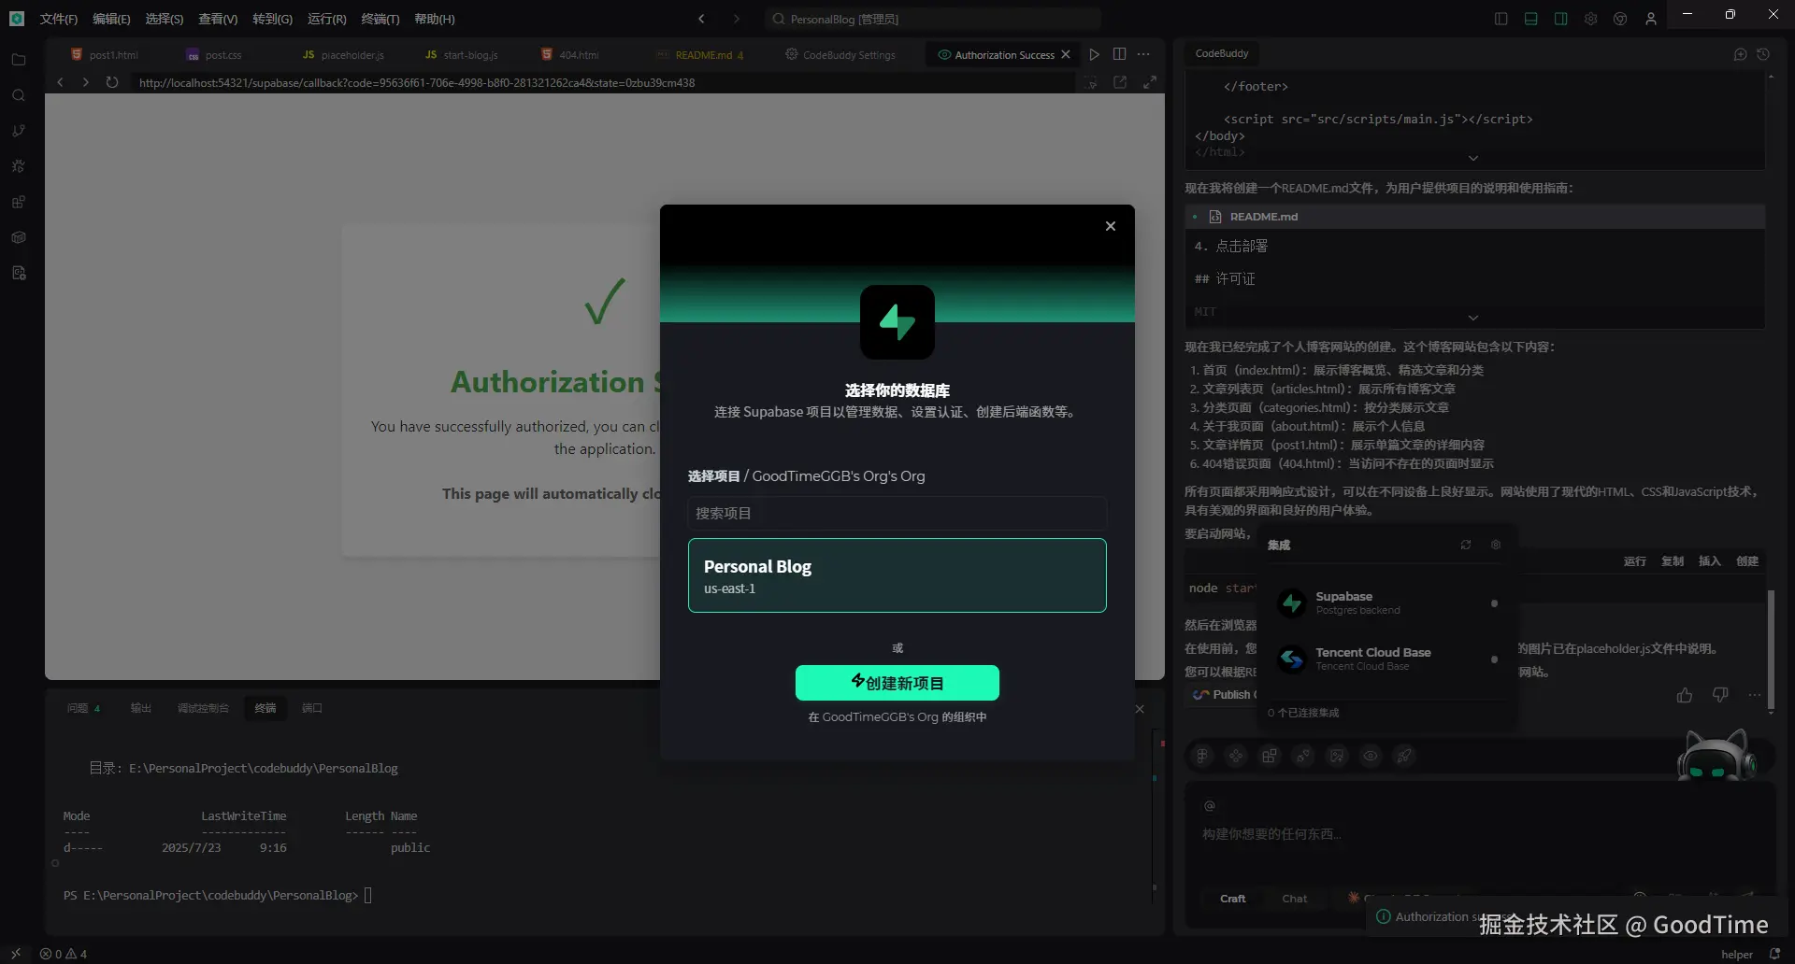
Task: Reload the embedded browser page
Action: click(112, 82)
